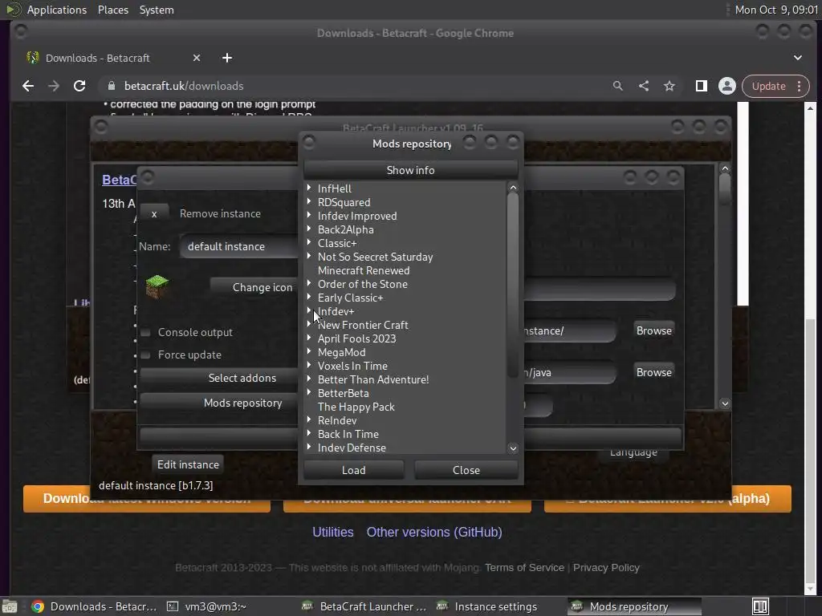822x616 pixels.
Task: Expand the Classic+ entry
Action: click(309, 242)
